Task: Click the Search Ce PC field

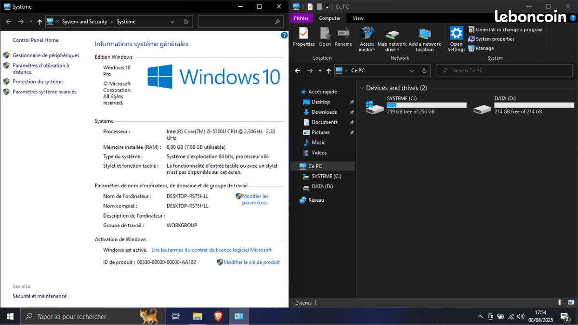Action: point(505,71)
